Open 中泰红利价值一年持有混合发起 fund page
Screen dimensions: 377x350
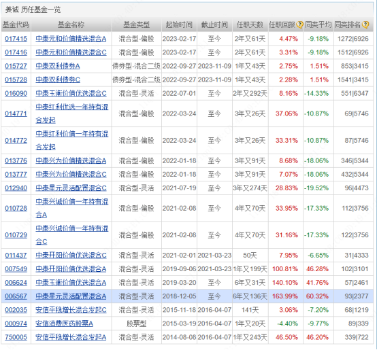(72, 141)
